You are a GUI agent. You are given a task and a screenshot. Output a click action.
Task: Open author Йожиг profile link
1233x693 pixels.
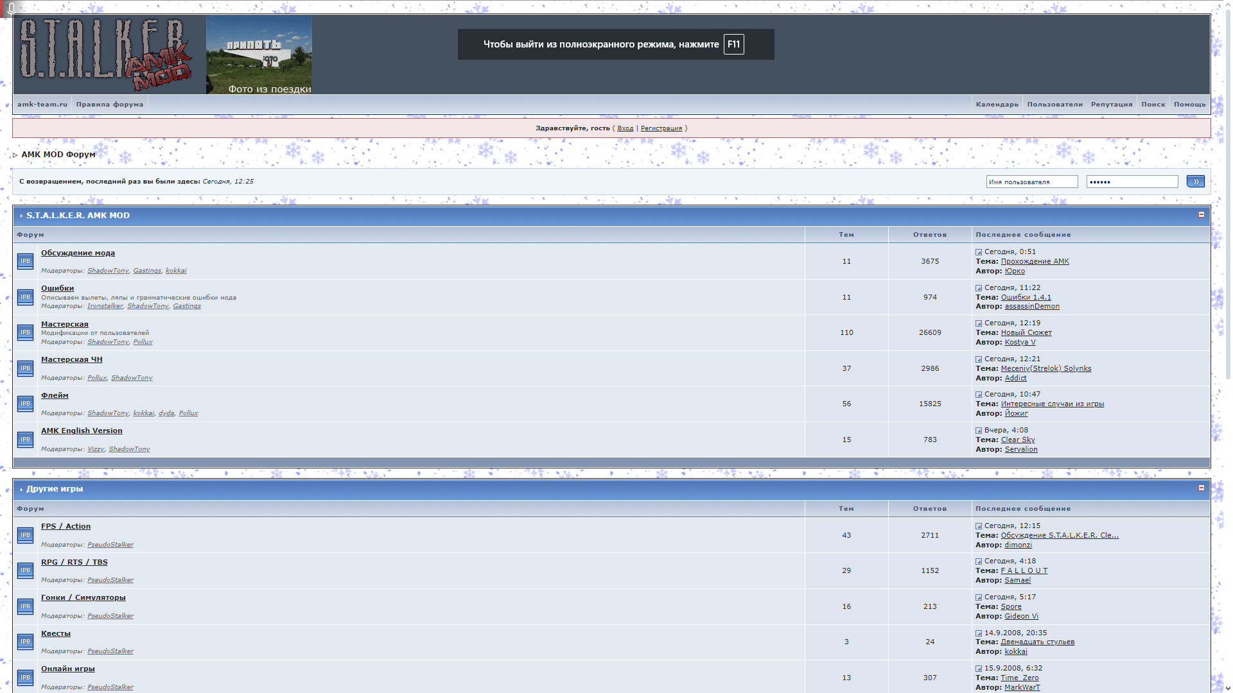tap(1016, 414)
